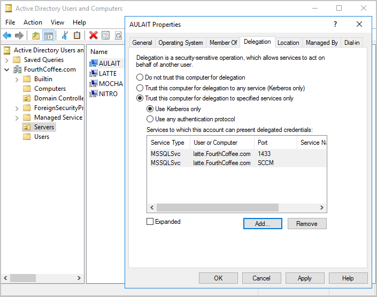Screen dimensions: 377x297
Task: Click the Copy clipboard toolbar icon
Action: pos(77,36)
